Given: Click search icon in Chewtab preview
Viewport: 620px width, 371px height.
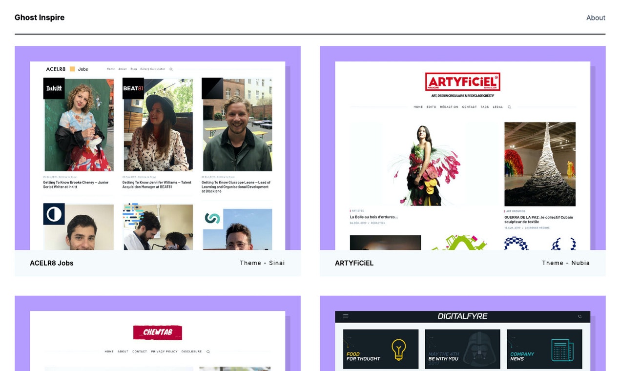Looking at the screenshot, I should point(208,351).
